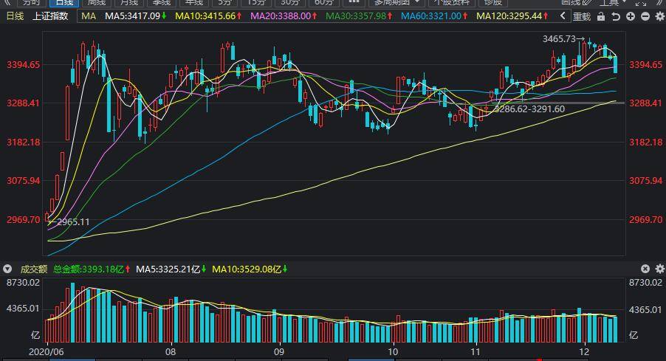Switch to the 周线 period tab
The width and height of the screenshot is (666, 361).
click(x=97, y=2)
